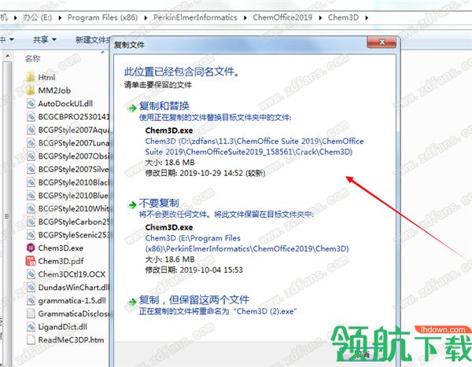
Task: Click the BCGPStyle2007Obsidian file icon
Action: click(31, 156)
